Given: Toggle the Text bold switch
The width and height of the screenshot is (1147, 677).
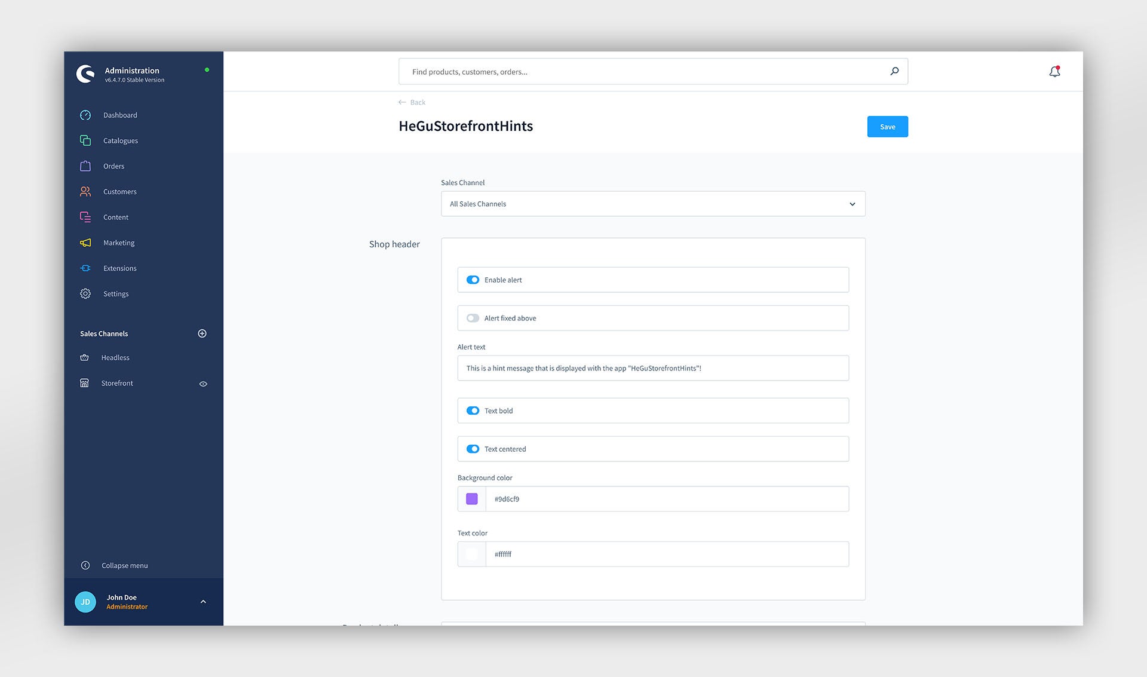Looking at the screenshot, I should pos(473,411).
